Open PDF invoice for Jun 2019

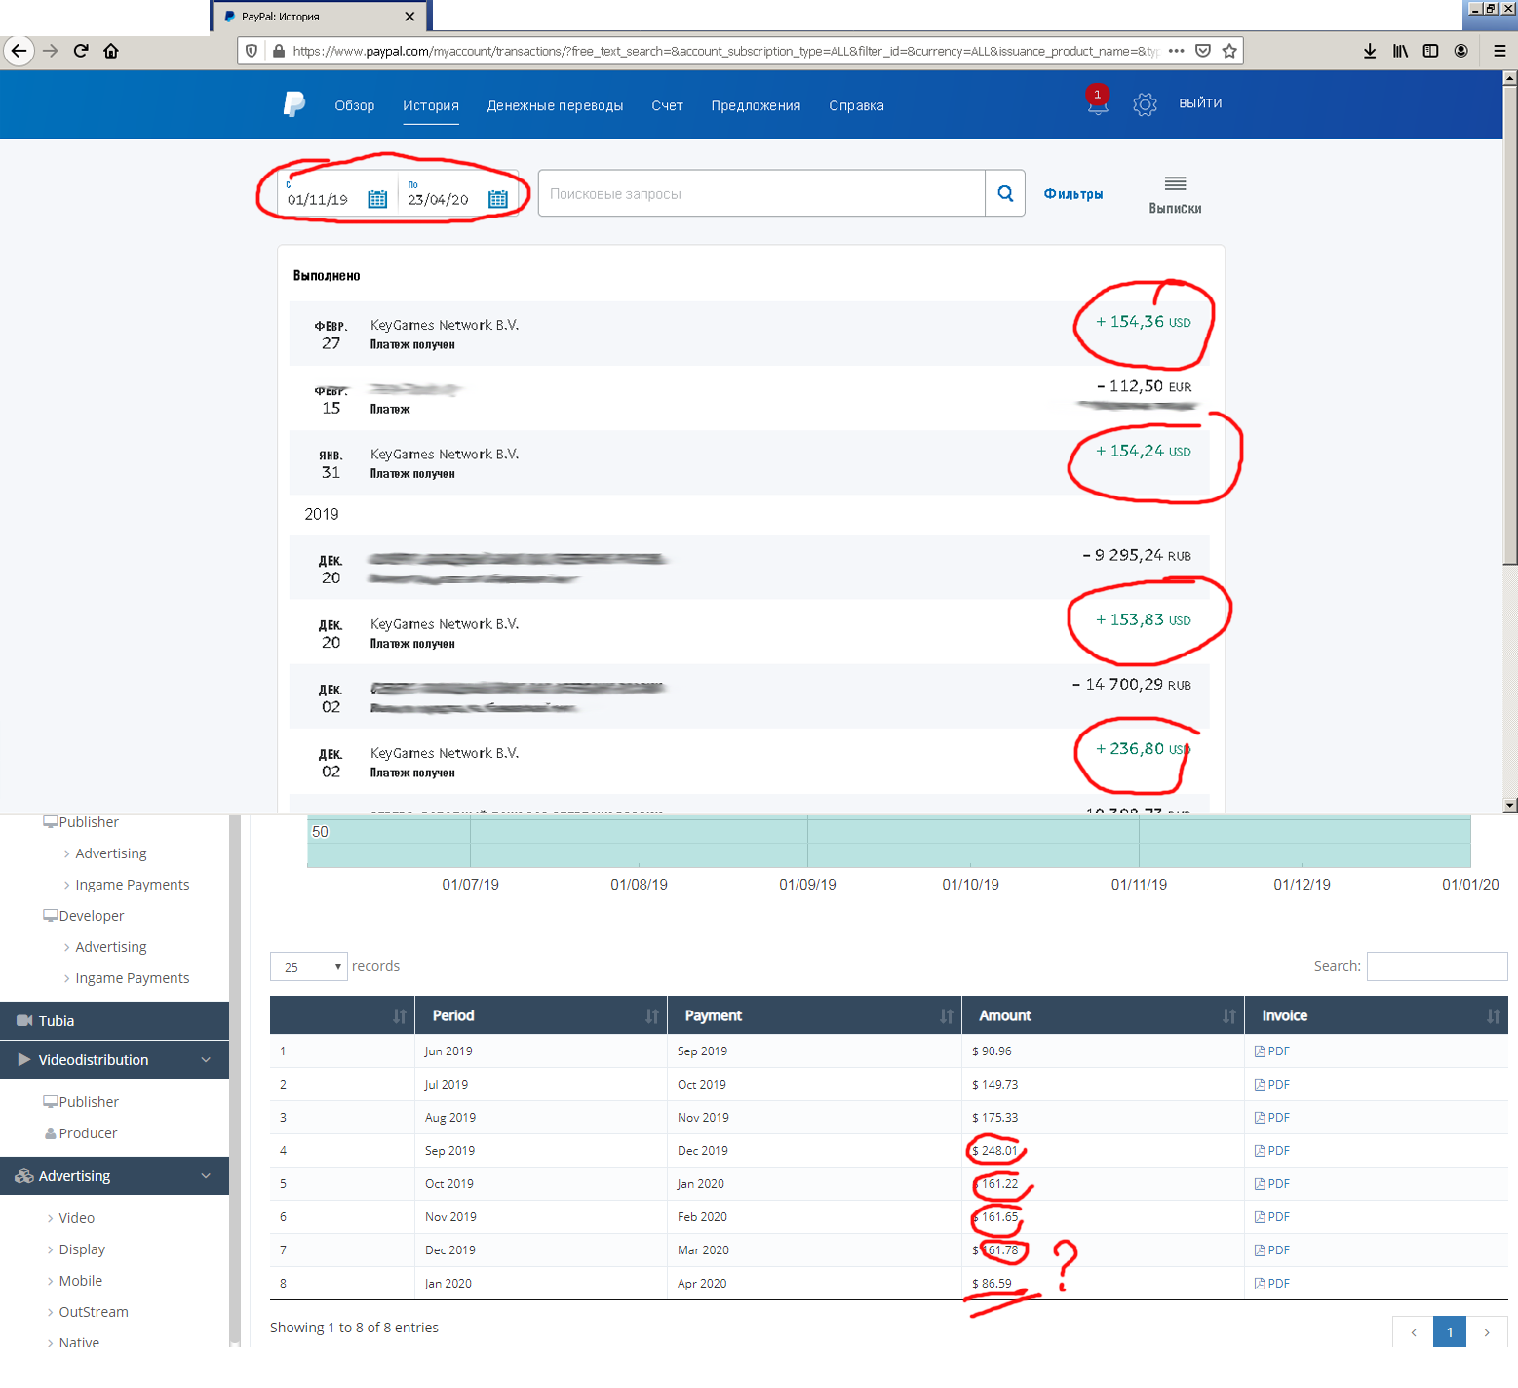(1272, 1051)
